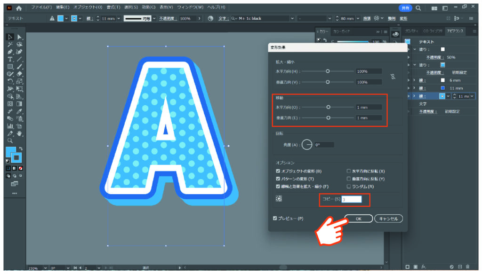Select the Type tool in toolbar
The image size is (482, 274).
pos(10,59)
